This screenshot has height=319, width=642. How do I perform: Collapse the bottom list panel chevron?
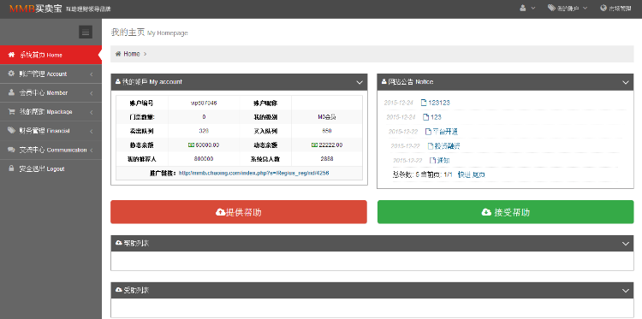click(626, 291)
